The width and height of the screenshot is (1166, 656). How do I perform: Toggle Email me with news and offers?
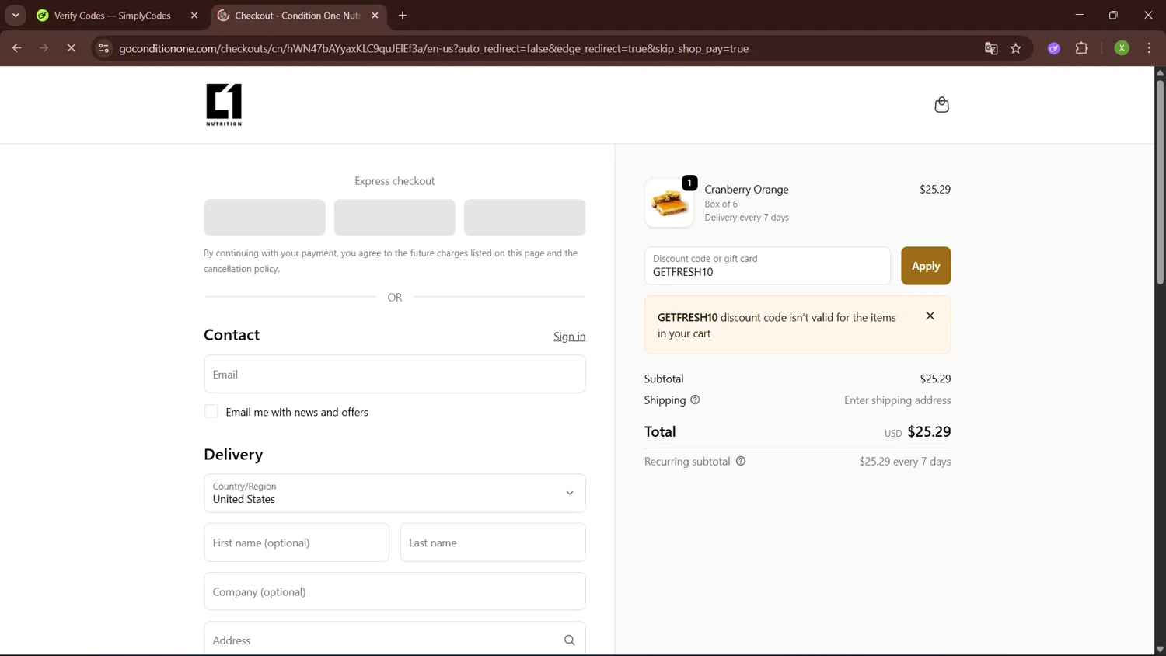tap(211, 412)
